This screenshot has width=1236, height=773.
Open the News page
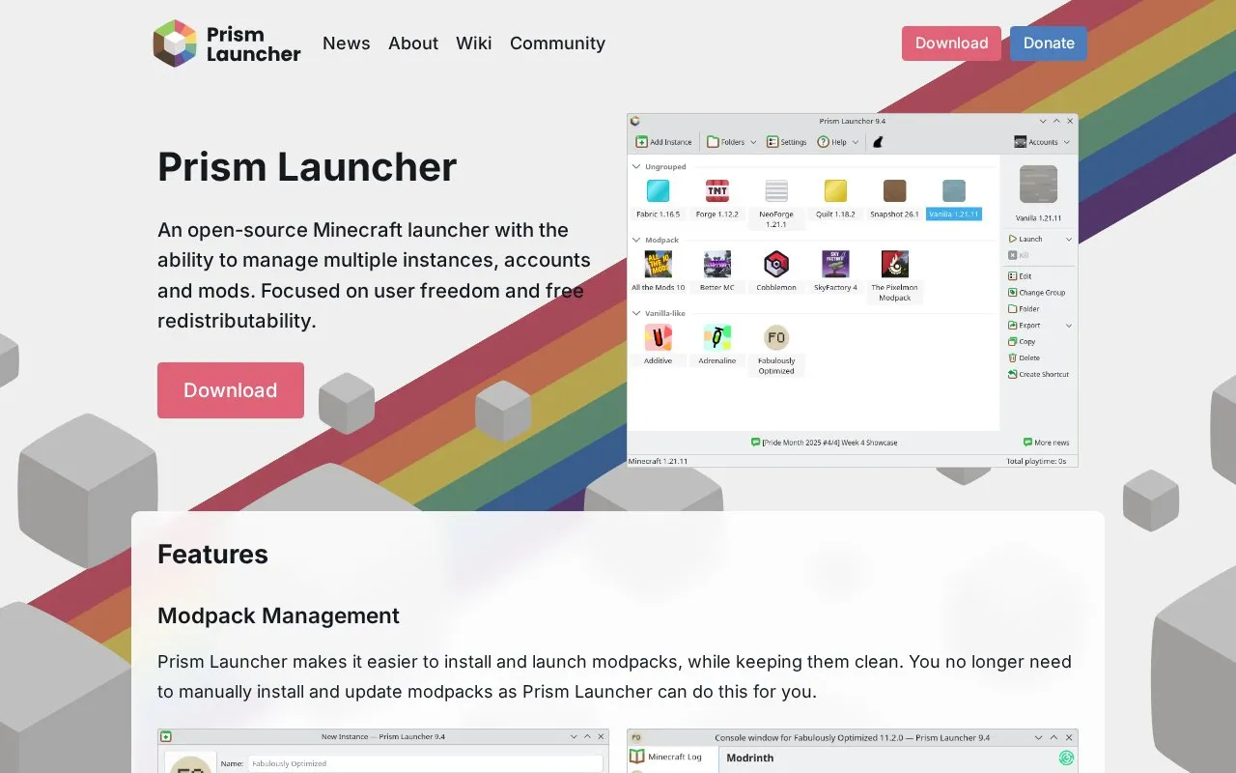click(x=347, y=43)
